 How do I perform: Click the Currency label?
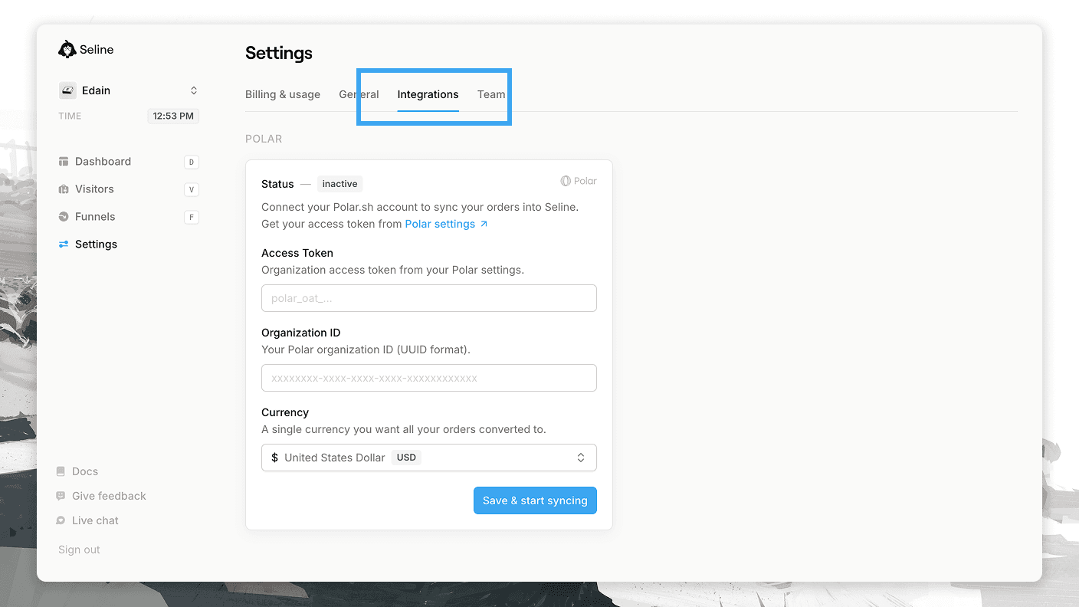click(285, 412)
